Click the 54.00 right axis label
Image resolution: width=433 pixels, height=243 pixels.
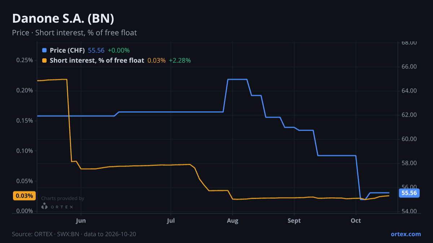(409, 211)
